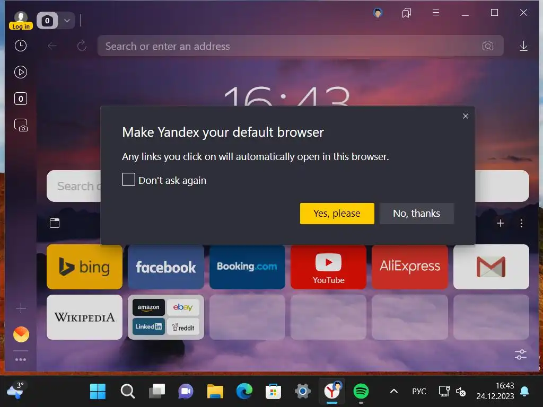
Task: Add a new tableau site with plus
Action: (x=500, y=223)
